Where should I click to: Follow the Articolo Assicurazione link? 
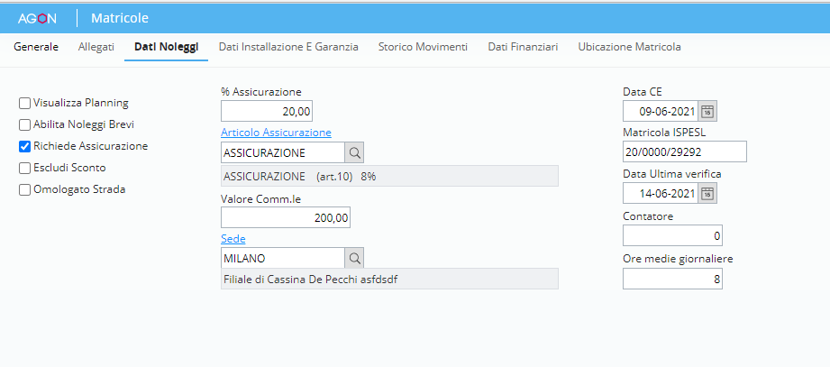pos(276,133)
